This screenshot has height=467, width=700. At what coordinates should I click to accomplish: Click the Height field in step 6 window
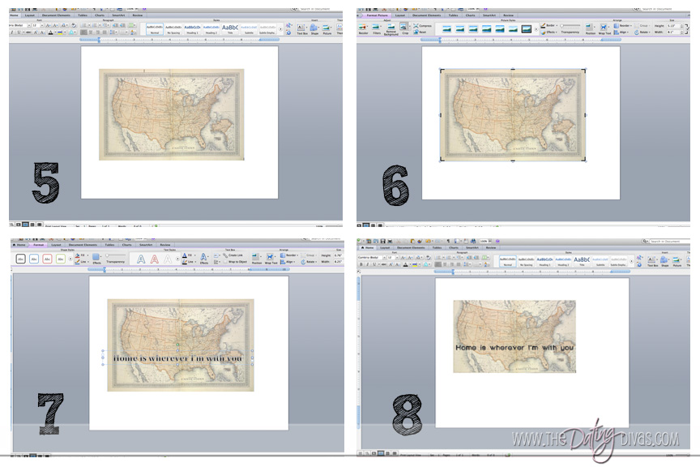pyautogui.click(x=674, y=26)
